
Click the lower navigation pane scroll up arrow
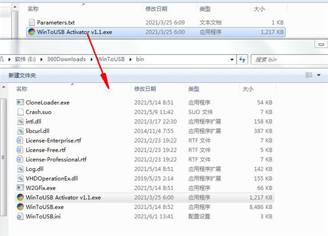pos(4,87)
